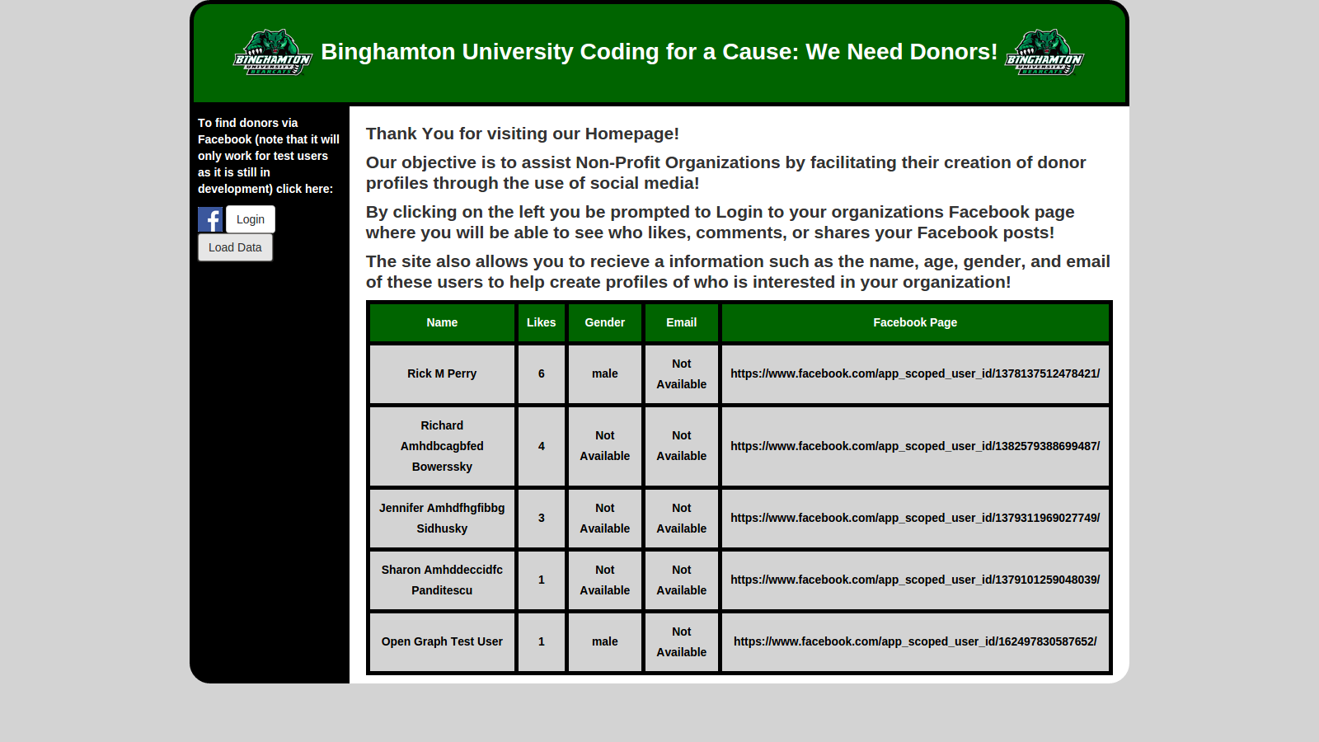Viewport: 1319px width, 742px height.
Task: Click Sharon Panditescu's email Not Available cell
Action: tap(682, 580)
